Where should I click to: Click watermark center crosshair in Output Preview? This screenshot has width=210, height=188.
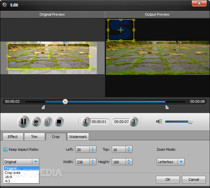tap(121, 30)
